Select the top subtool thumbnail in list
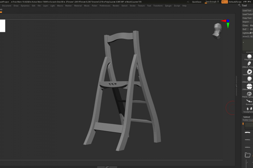The width and height of the screenshot is (253, 168). (249, 126)
